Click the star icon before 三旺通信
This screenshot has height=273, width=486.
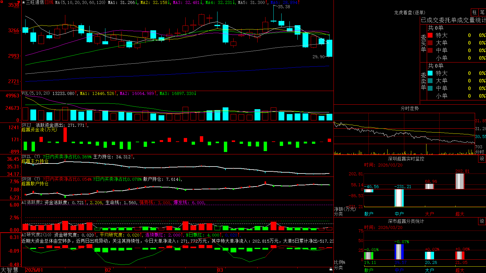coord(23,2)
